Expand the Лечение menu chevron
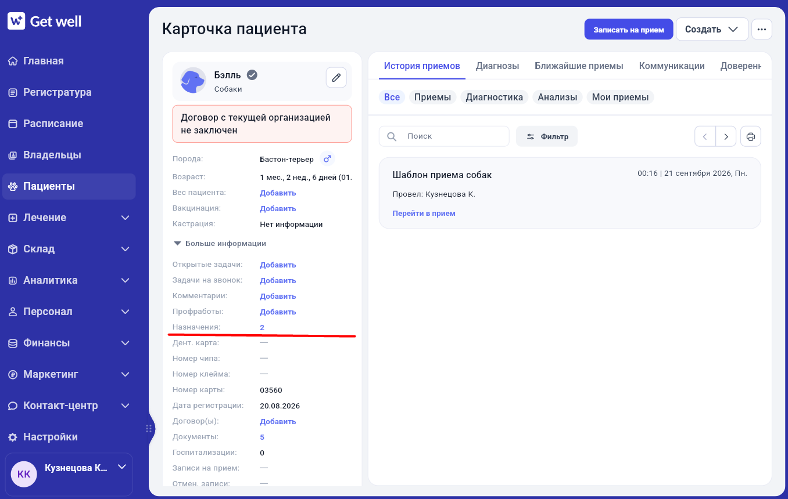 (125, 218)
